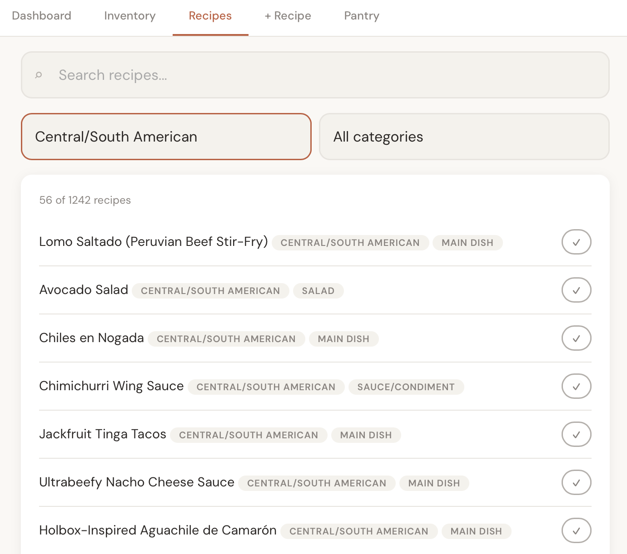Click the MAIN DISH tag on Lomo Saltado
This screenshot has width=627, height=554.
click(468, 243)
